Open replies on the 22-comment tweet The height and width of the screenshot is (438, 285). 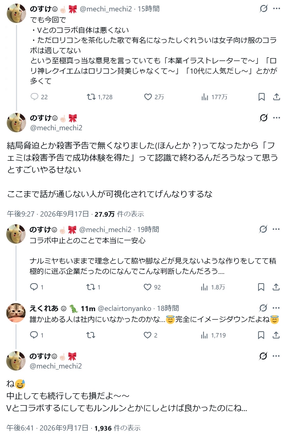coord(39,97)
